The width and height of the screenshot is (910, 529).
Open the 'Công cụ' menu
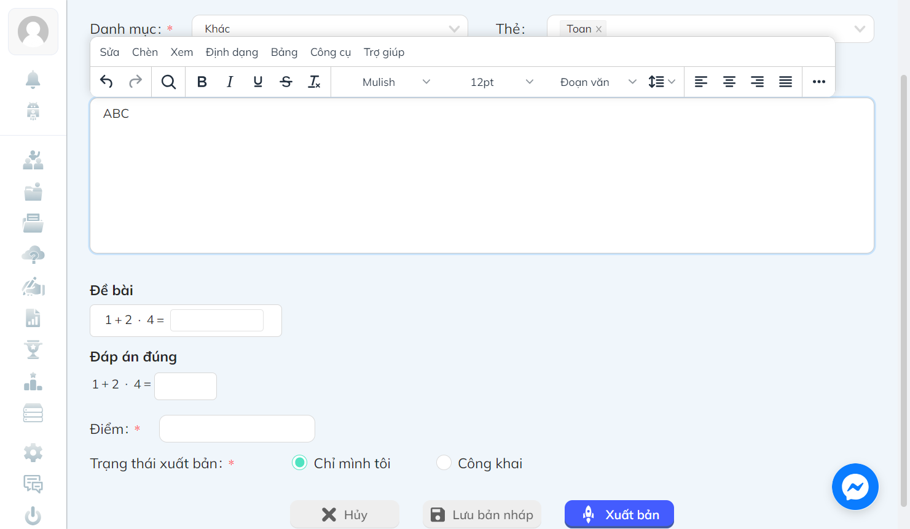[x=331, y=52]
